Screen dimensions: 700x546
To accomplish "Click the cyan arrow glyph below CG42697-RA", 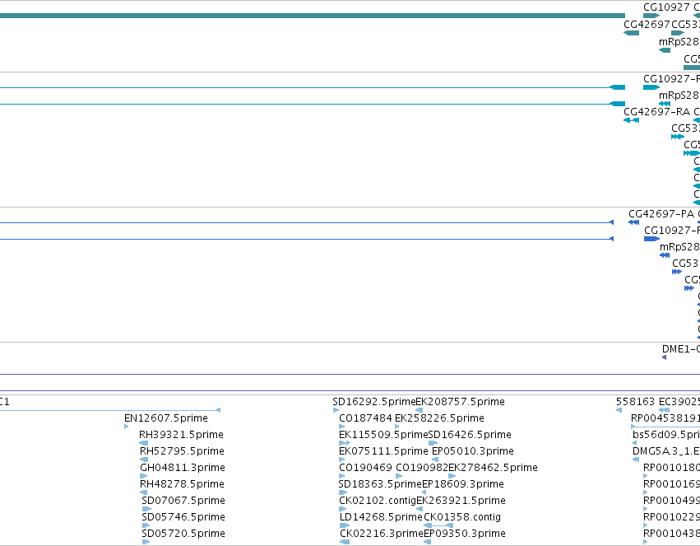I will pos(631,120).
